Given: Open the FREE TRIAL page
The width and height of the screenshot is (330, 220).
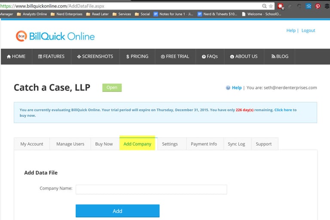Looking at the screenshot, I should coord(175,56).
